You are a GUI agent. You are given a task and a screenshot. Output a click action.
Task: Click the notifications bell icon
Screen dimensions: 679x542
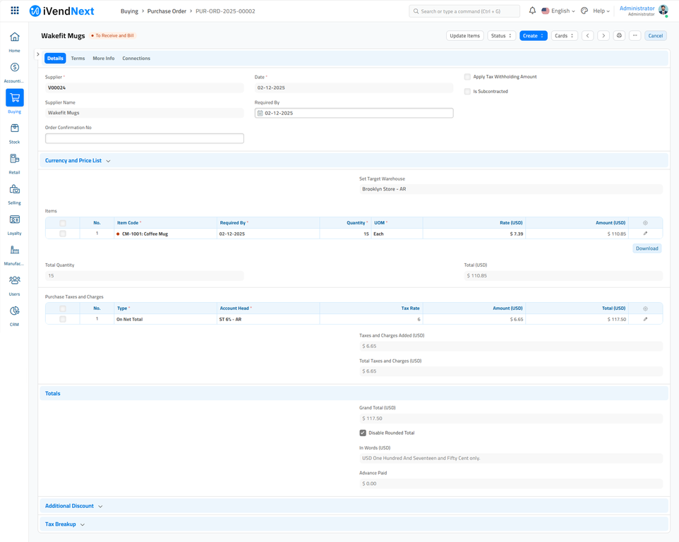pyautogui.click(x=532, y=11)
